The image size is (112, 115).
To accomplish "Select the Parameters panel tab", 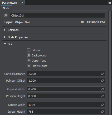I will [9, 3].
